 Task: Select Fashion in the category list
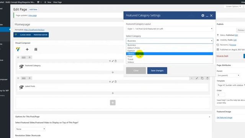point(170,51)
